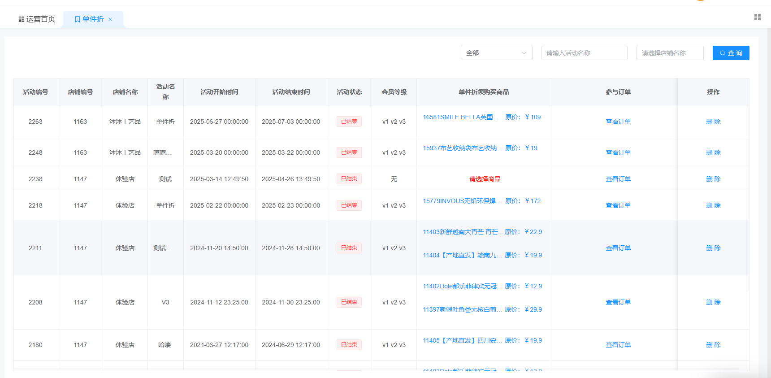Delete activity 2180 via 删除
This screenshot has height=378, width=771.
[x=713, y=345]
